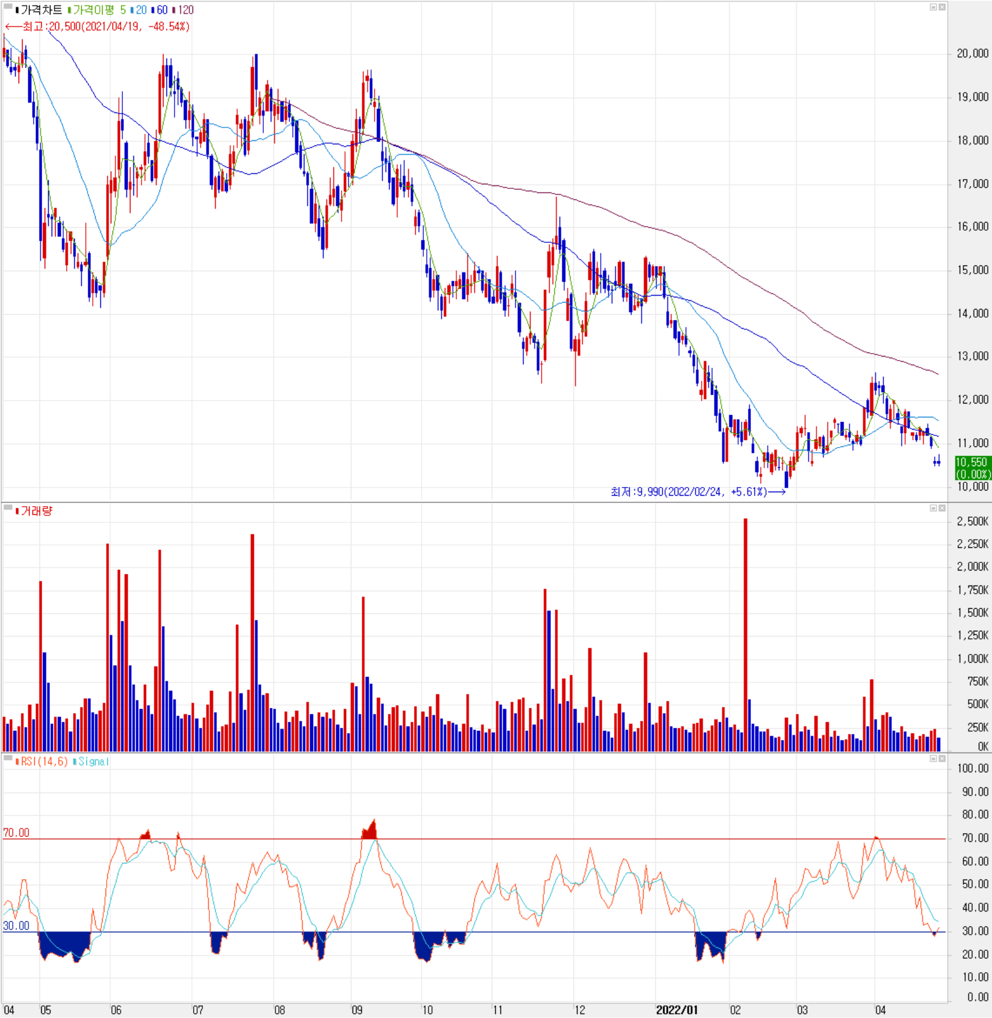
Task: Click the gray handle beside 거래량 label
Action: 8,508
